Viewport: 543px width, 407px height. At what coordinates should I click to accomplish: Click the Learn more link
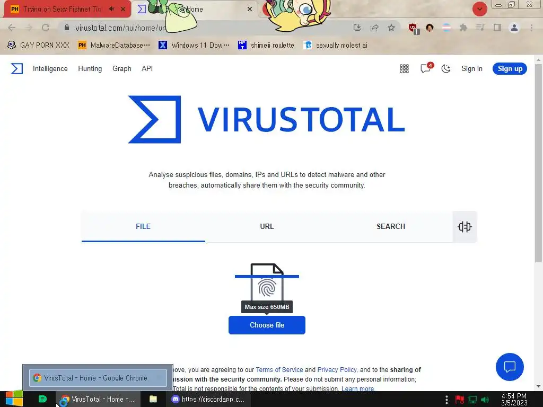[358, 388]
